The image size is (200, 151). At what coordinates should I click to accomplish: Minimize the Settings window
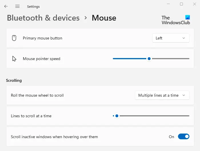167,4
